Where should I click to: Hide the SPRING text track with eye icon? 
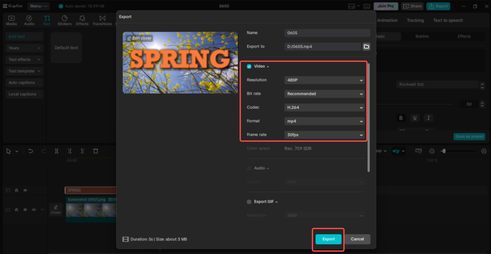tap(25, 190)
